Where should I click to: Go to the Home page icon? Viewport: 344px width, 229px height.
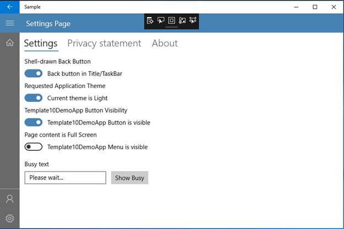10,42
